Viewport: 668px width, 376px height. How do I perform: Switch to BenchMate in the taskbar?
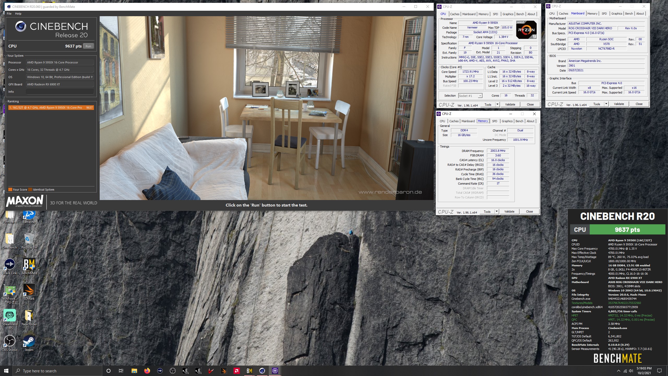[249, 371]
